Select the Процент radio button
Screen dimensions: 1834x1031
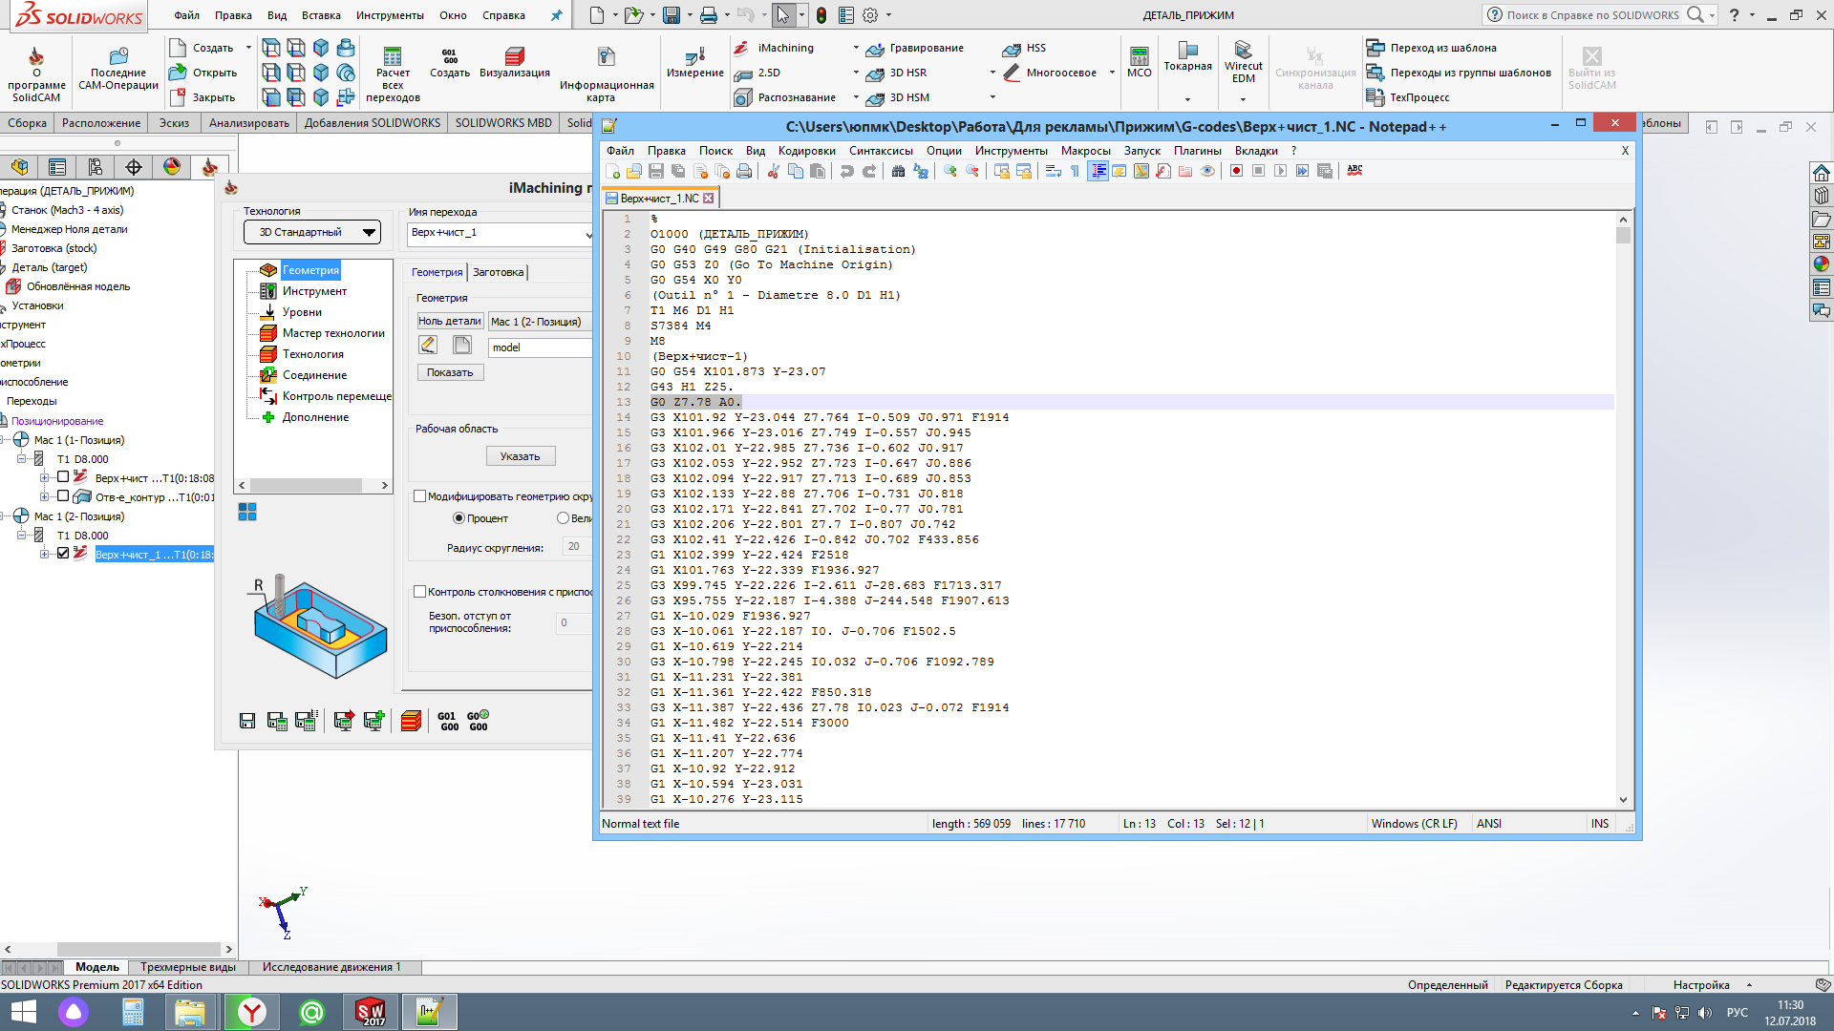point(458,518)
